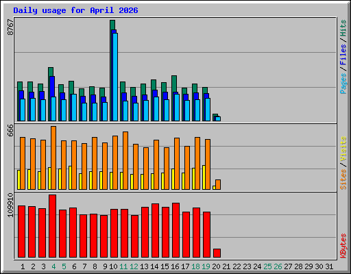Click the green day 11 axis label

pyautogui.click(x=123, y=266)
